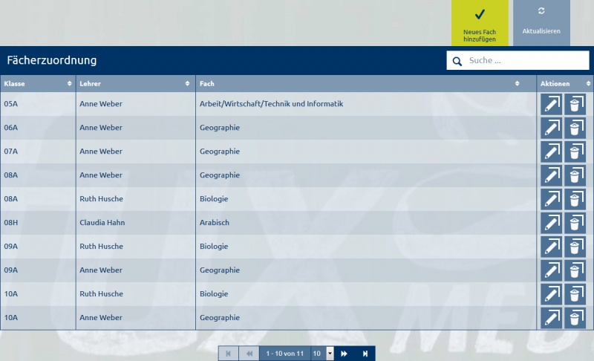The height and width of the screenshot is (361, 594).
Task: Click the Aktualisieren refresh button
Action: pos(541,23)
